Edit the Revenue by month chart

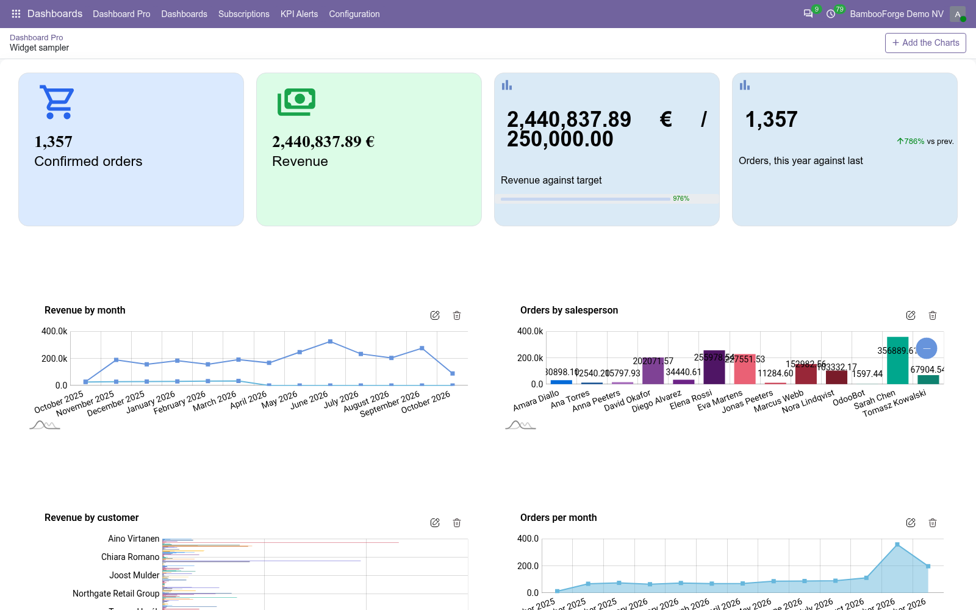pyautogui.click(x=435, y=315)
